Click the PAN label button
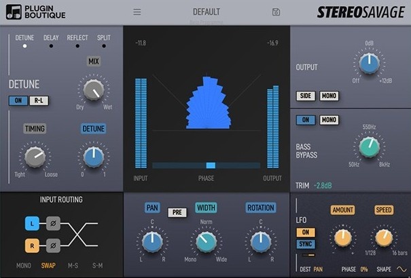Viewport: 411px width, 278px height. (152, 207)
